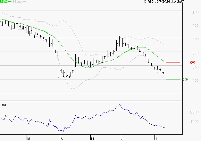Click the 070 price axis label
201x141 pixels.
196,53
